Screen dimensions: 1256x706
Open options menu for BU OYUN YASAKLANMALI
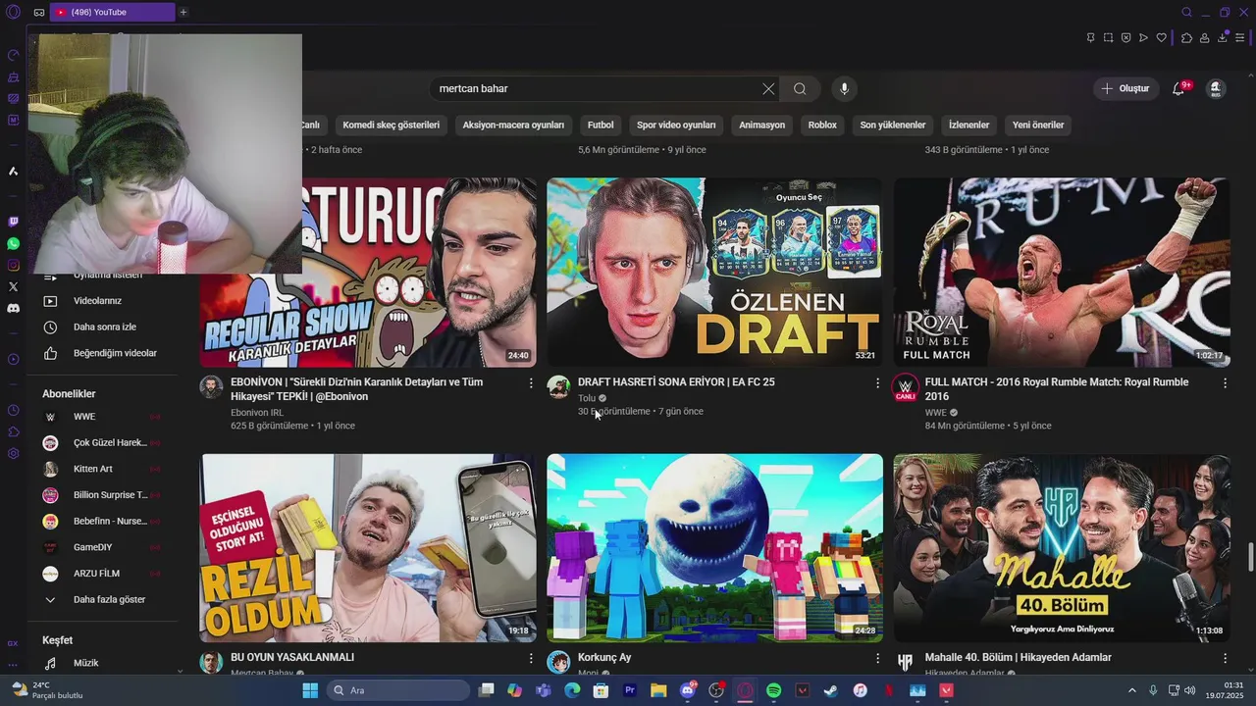pos(531,658)
